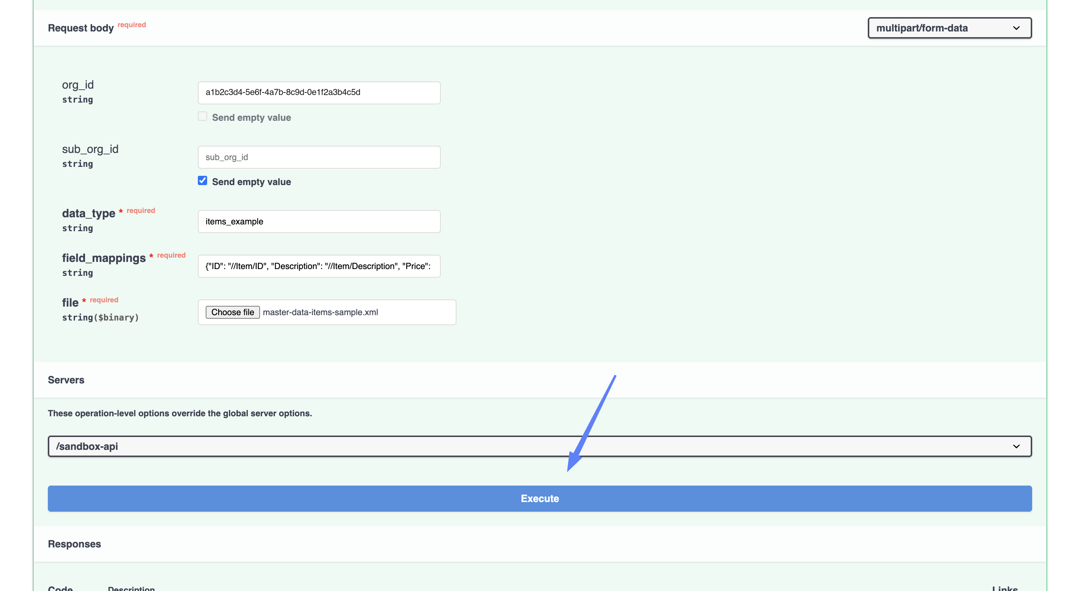Screen dimensions: 1080x591
Task: Click the org_id parameter label
Action: click(77, 85)
